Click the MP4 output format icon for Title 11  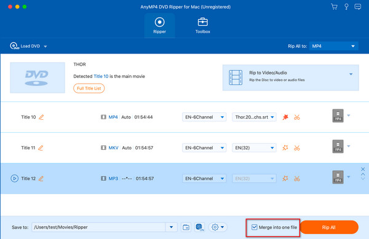pyautogui.click(x=338, y=146)
